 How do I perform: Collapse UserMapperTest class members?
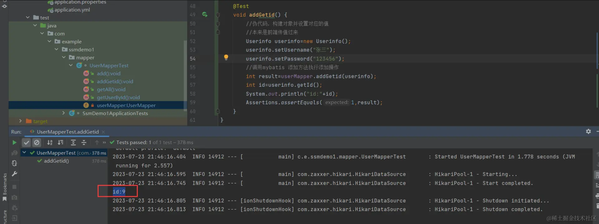click(71, 65)
